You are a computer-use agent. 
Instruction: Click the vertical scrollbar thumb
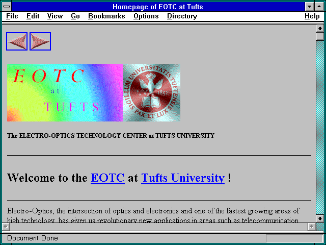(x=320, y=36)
